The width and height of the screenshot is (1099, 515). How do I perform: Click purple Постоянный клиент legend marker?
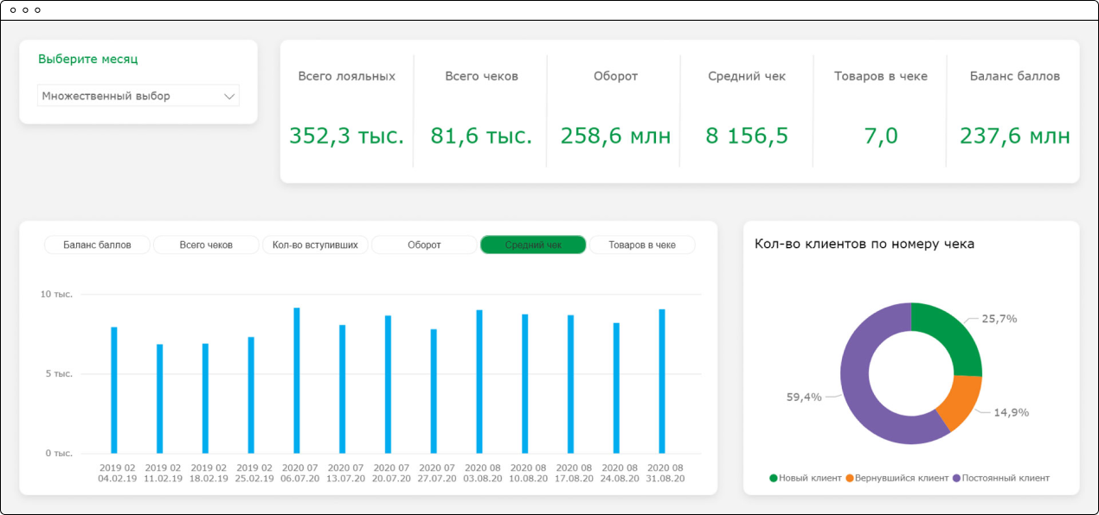956,478
